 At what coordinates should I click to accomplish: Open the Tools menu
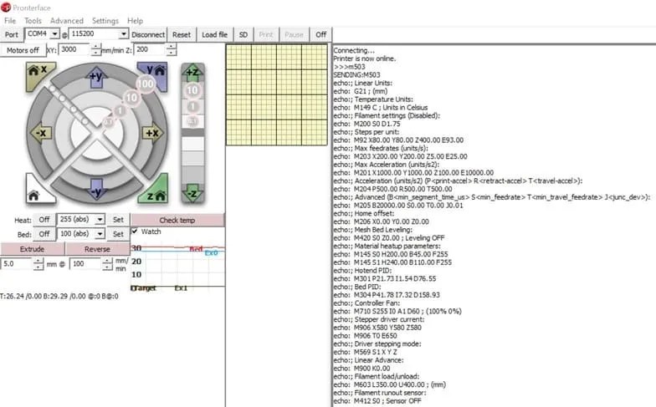(33, 20)
